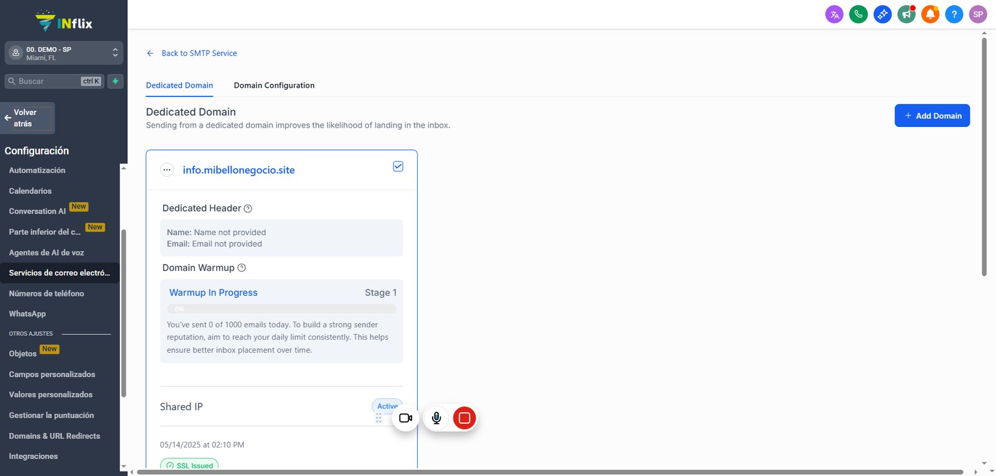Click the green lightning quick actions icon

tap(115, 81)
